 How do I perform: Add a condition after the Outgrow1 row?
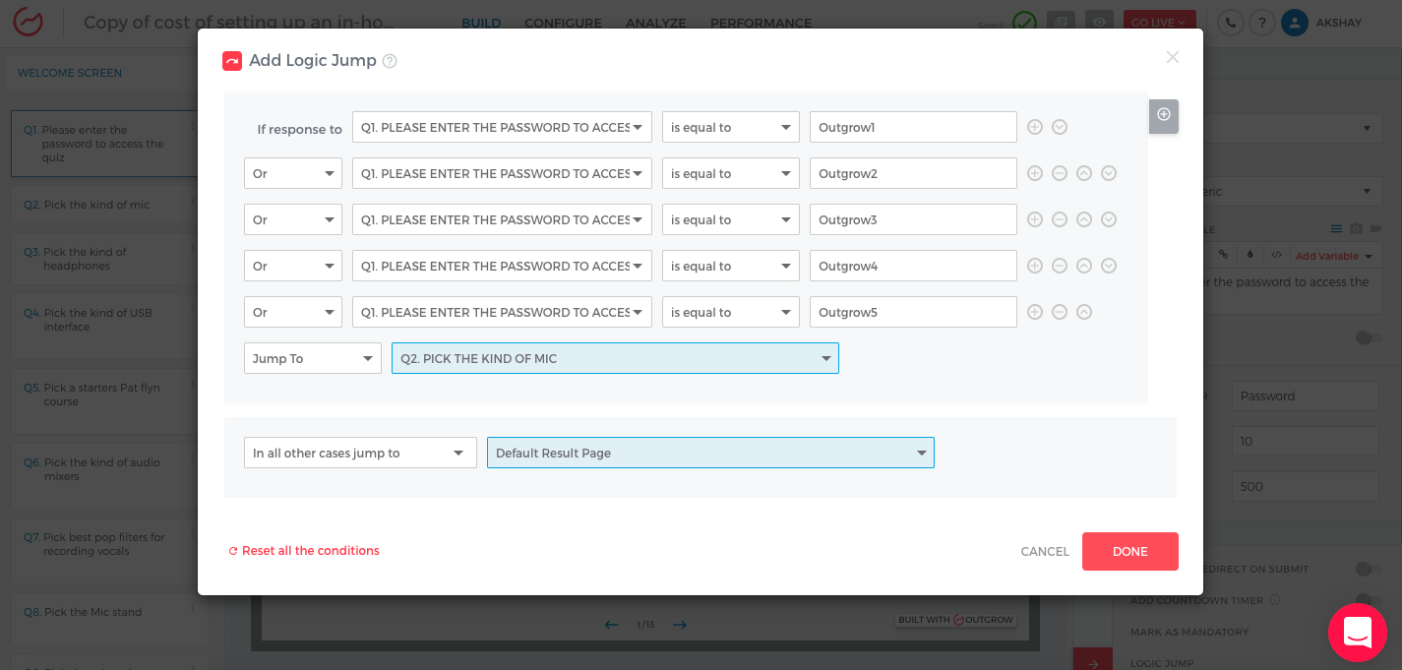click(x=1035, y=127)
